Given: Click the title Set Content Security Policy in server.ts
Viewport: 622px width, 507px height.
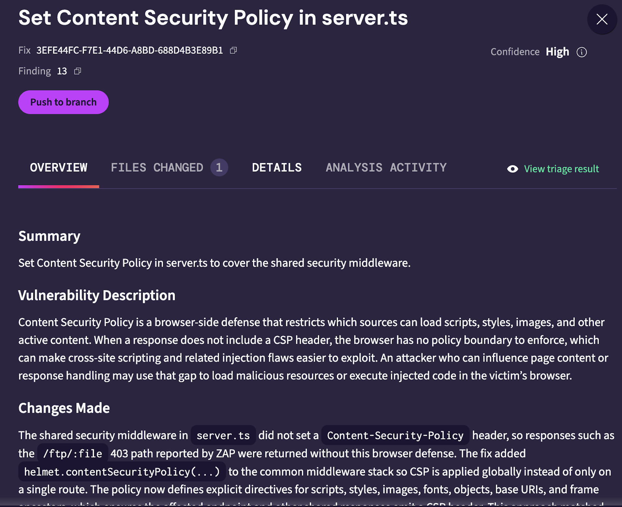Looking at the screenshot, I should click(x=213, y=18).
